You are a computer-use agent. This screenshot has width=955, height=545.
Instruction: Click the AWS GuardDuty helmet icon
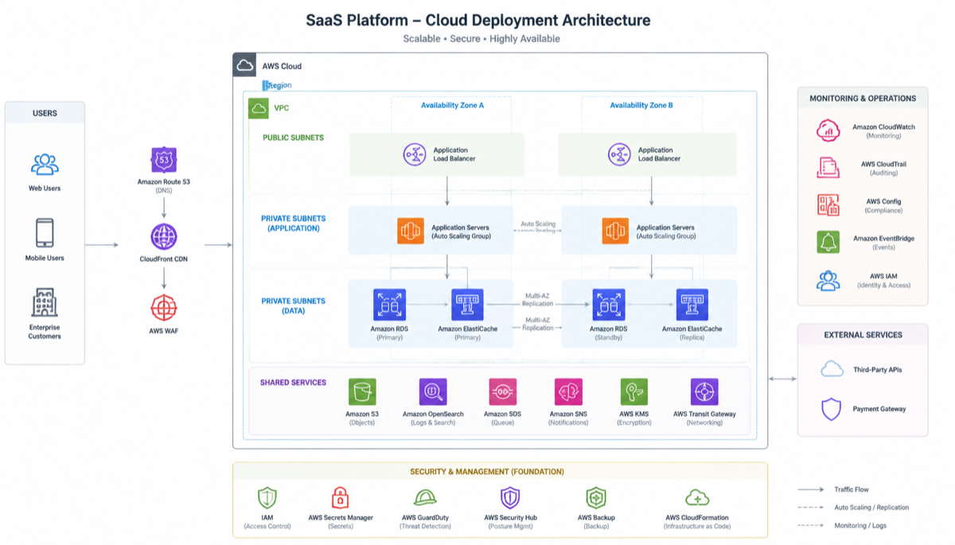pyautogui.click(x=425, y=498)
